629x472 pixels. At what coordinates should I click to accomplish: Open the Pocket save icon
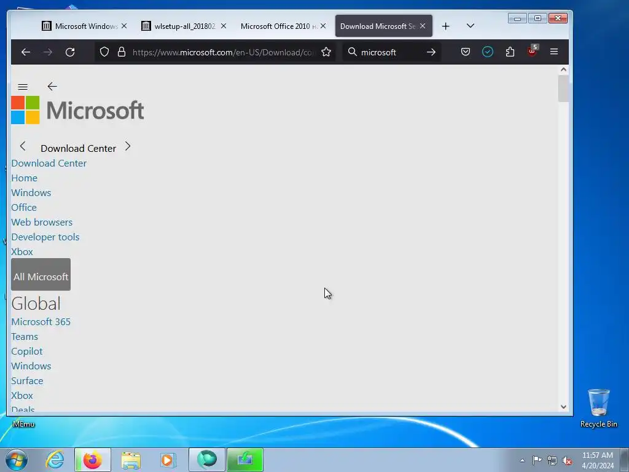466,52
